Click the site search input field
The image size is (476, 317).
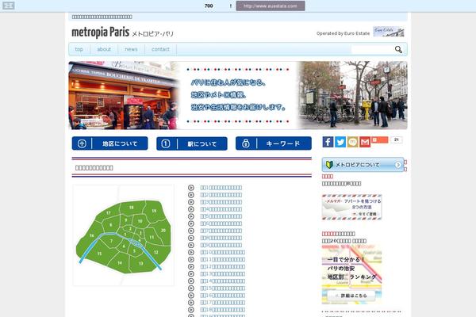(372, 49)
